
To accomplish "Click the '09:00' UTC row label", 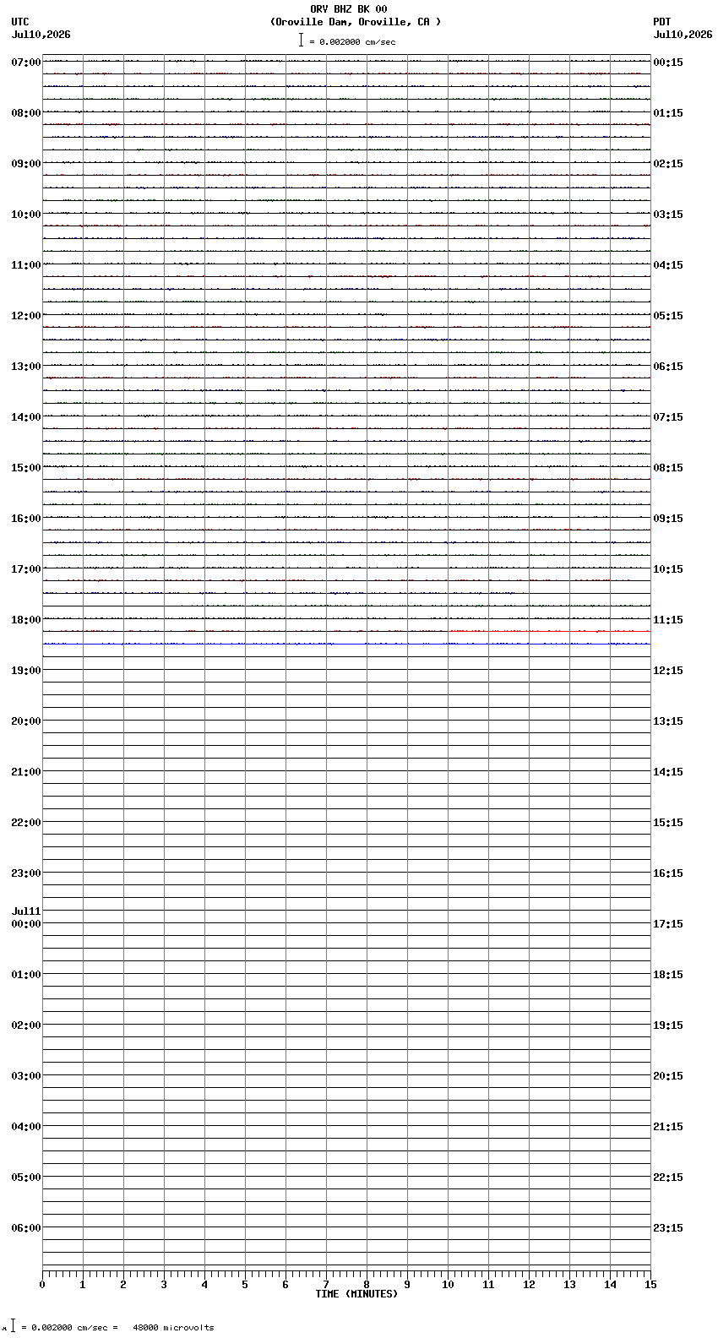I will coord(26,164).
